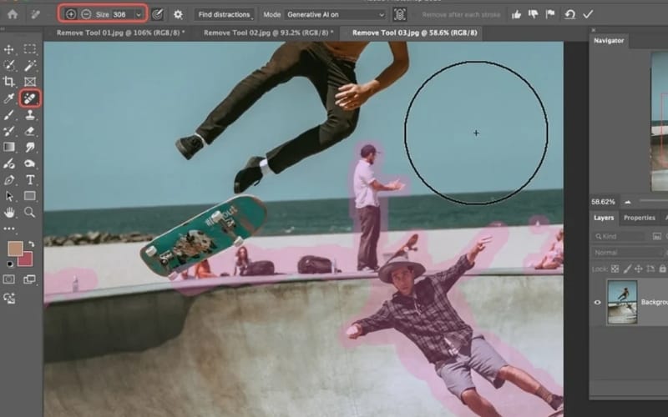Click zoom out mountain icon in Navigator

(x=628, y=202)
